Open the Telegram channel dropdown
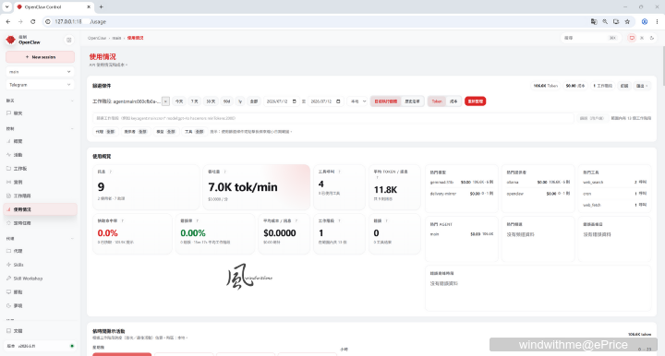Image resolution: width=665 pixels, height=356 pixels. click(41, 85)
